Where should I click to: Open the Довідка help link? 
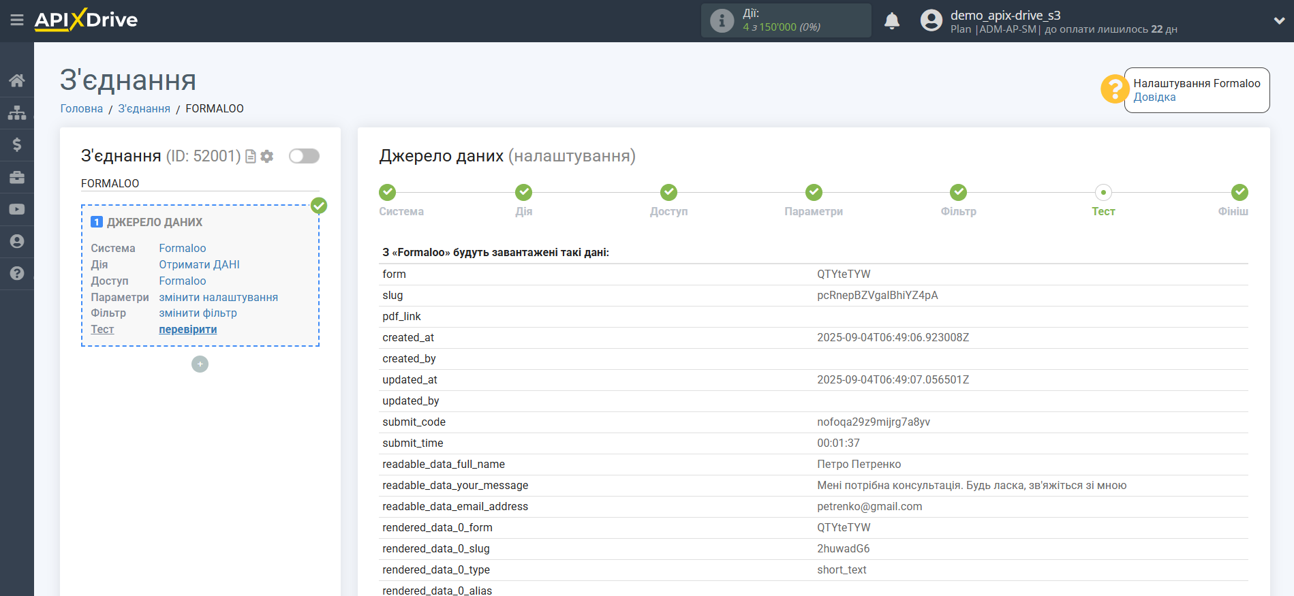pos(1154,97)
